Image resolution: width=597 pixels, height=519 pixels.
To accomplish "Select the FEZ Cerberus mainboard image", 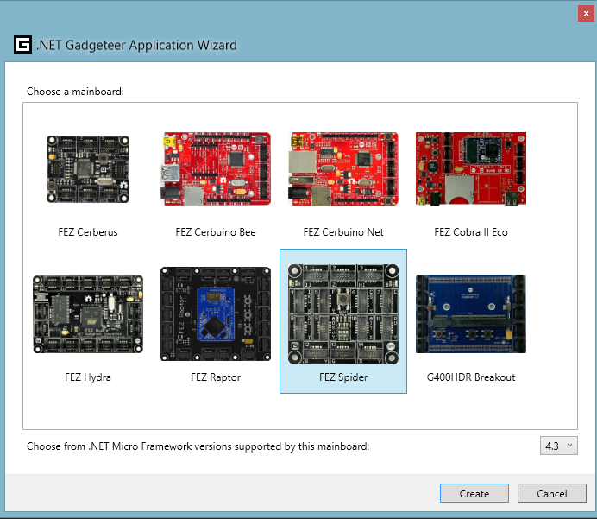I will tap(88, 169).
